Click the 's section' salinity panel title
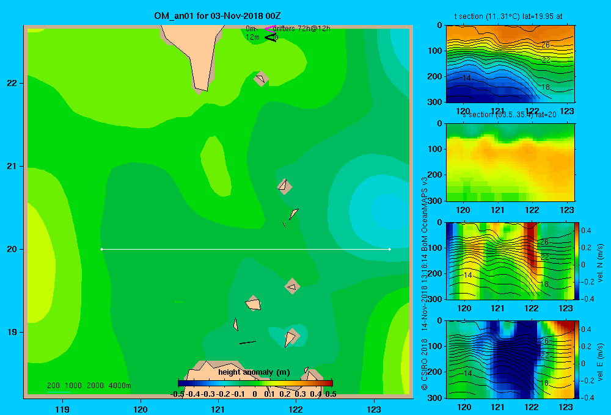 510,115
